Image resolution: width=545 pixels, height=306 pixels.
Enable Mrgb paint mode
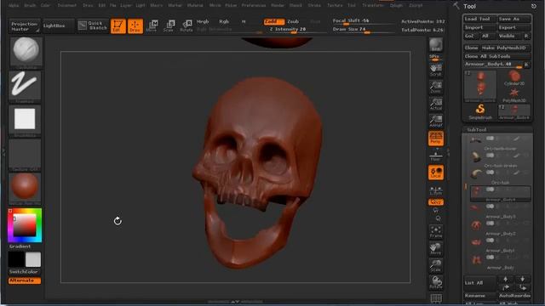tap(203, 21)
